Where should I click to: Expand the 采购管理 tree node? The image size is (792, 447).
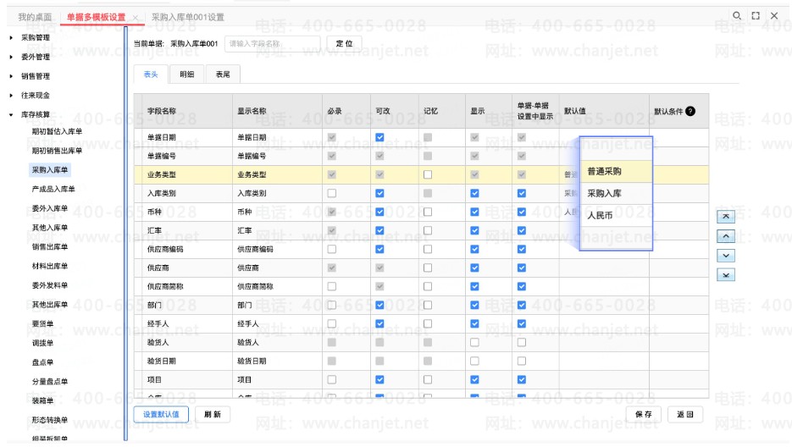[11, 37]
